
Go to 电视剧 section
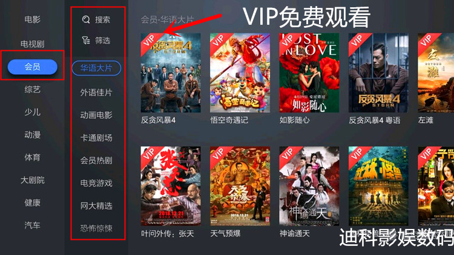pyautogui.click(x=33, y=44)
